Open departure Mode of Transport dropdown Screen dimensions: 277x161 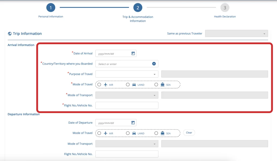[x=127, y=144]
